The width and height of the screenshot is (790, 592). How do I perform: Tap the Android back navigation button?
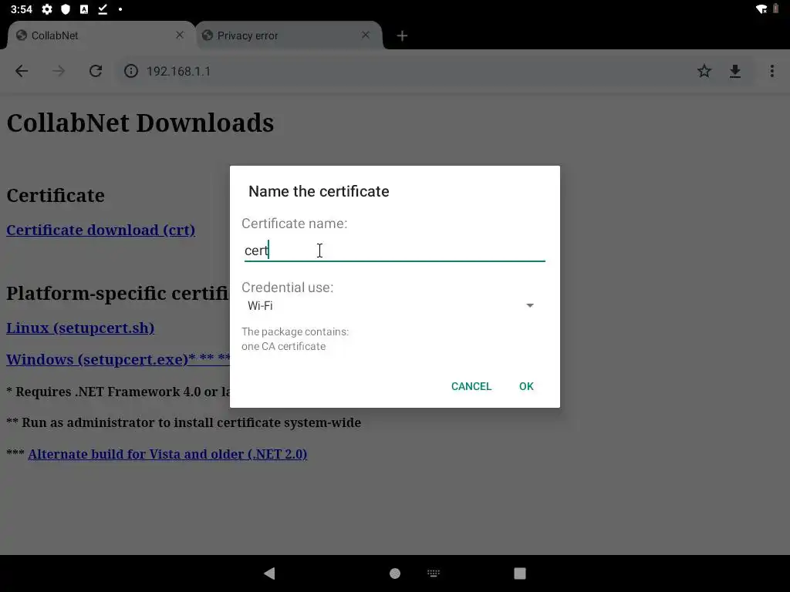point(269,573)
